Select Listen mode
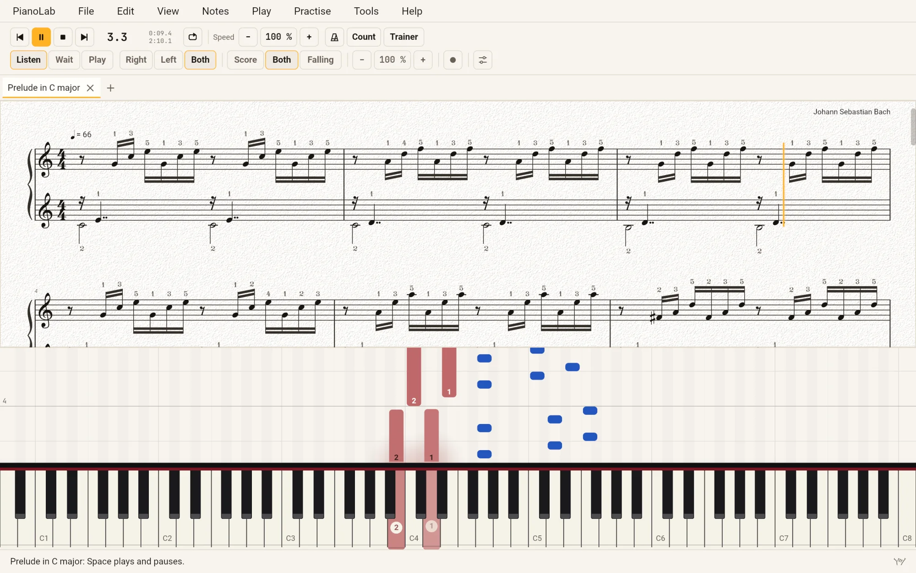 28,60
